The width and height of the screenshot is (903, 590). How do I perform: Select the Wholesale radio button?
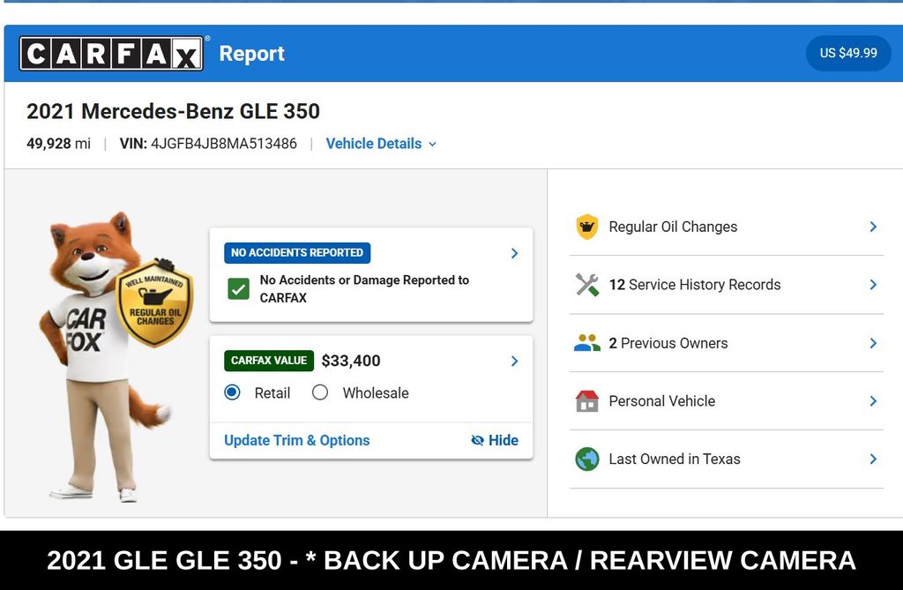click(320, 392)
